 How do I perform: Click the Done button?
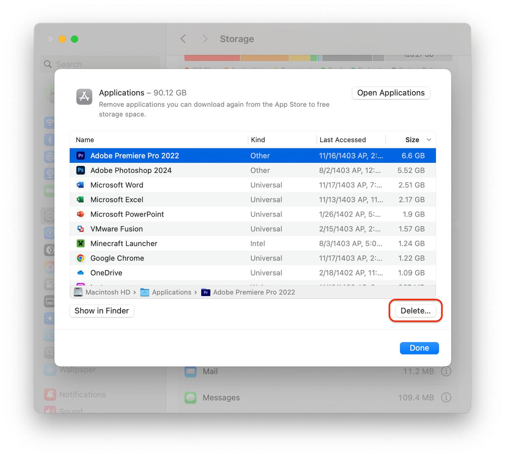(x=419, y=348)
